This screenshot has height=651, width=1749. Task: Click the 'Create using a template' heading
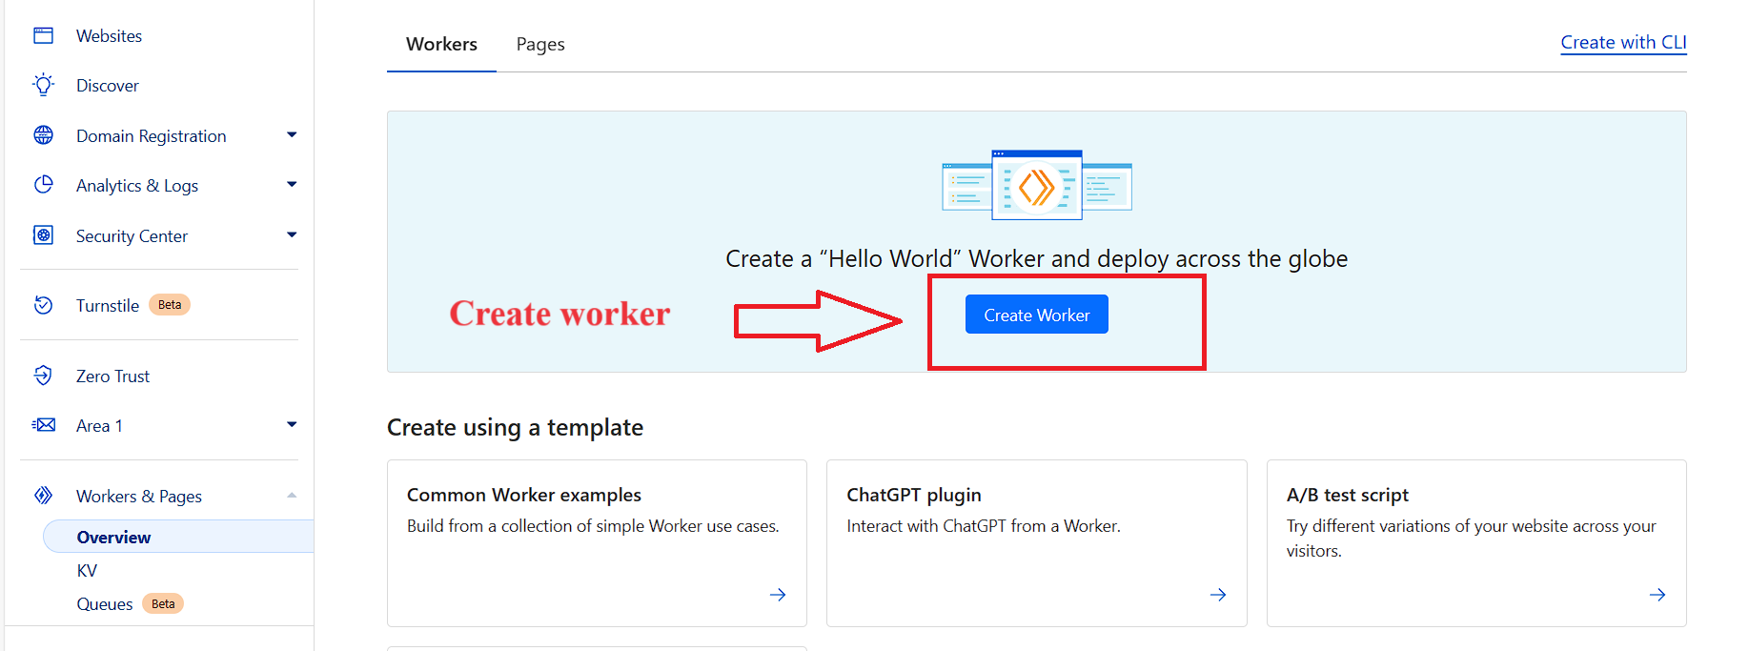[x=515, y=428]
